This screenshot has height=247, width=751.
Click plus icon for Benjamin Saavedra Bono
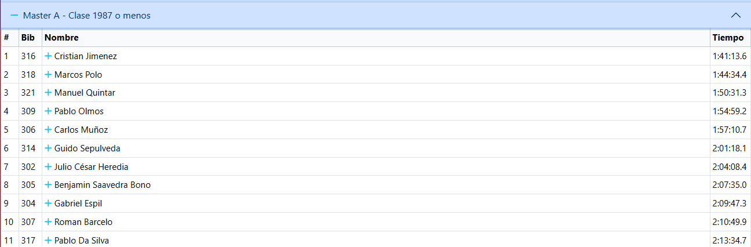coord(49,185)
